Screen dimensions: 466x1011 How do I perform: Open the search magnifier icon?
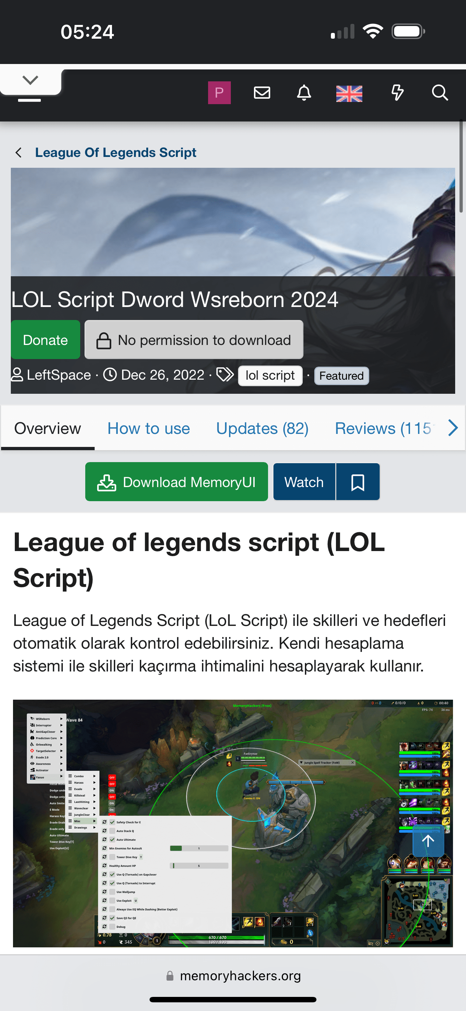pyautogui.click(x=440, y=93)
